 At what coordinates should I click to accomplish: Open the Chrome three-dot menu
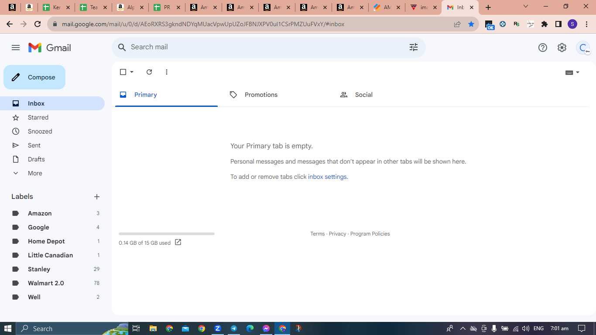click(x=586, y=24)
